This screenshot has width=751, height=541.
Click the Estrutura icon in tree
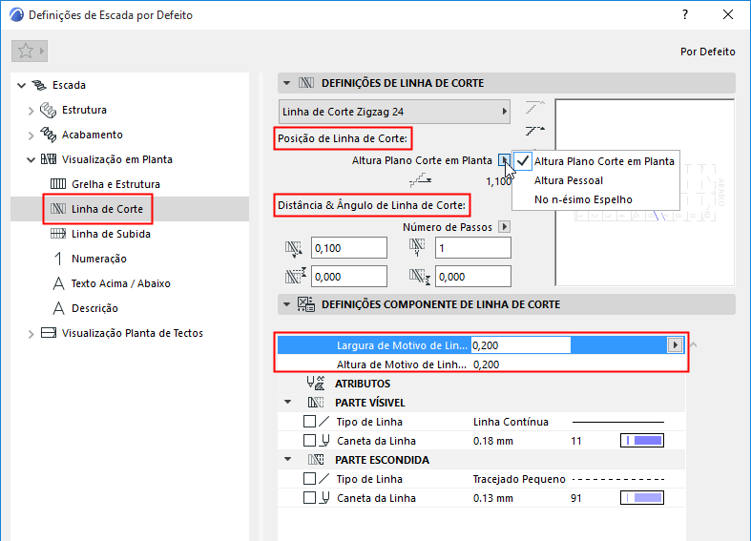click(48, 110)
